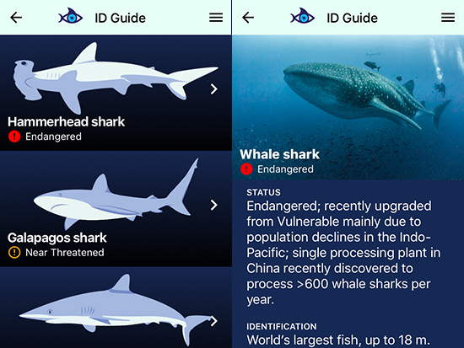Open hamburger menu on right screen
Viewport: 464px width, 348px height.
pyautogui.click(x=448, y=18)
